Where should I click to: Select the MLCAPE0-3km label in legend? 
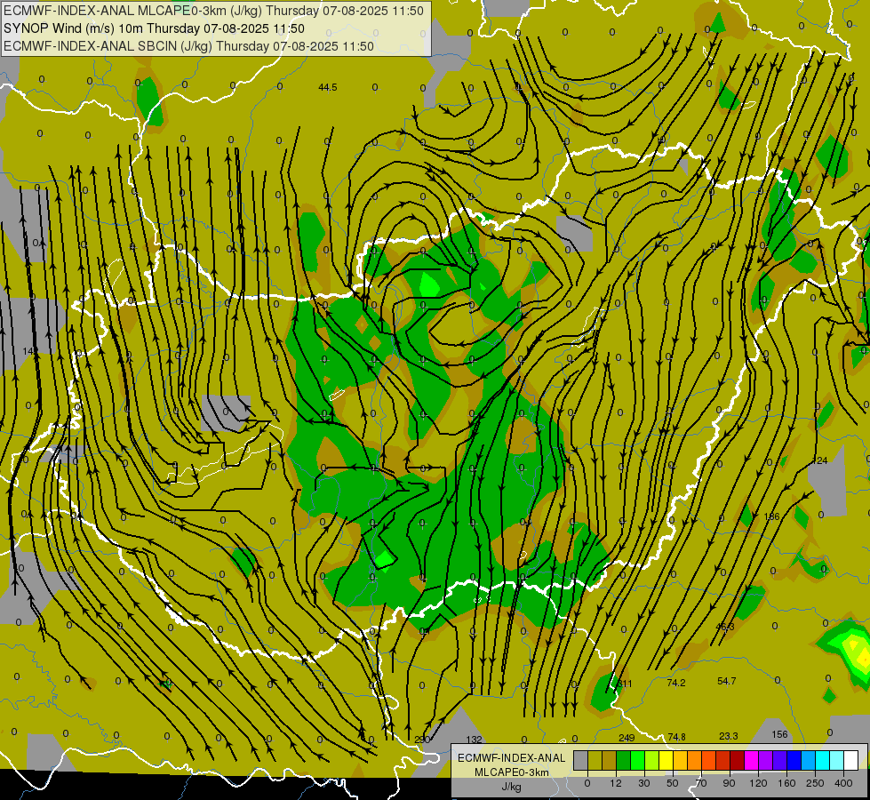pos(511,772)
